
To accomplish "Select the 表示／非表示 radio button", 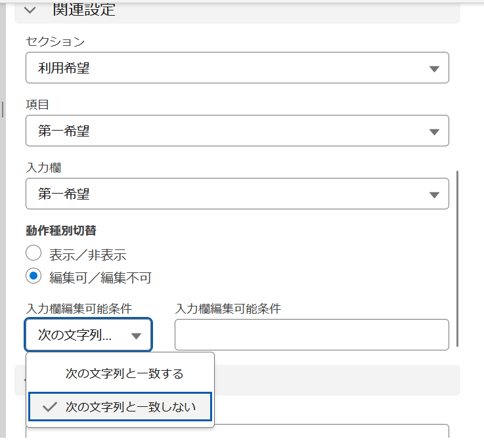I will (x=33, y=253).
